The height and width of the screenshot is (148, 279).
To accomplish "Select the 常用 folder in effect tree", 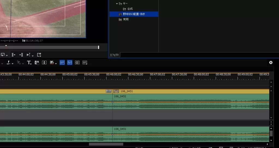I will [x=126, y=20].
